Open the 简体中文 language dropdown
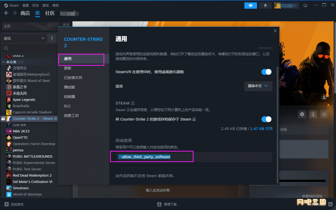This screenshot has width=336, height=210. [x=258, y=86]
